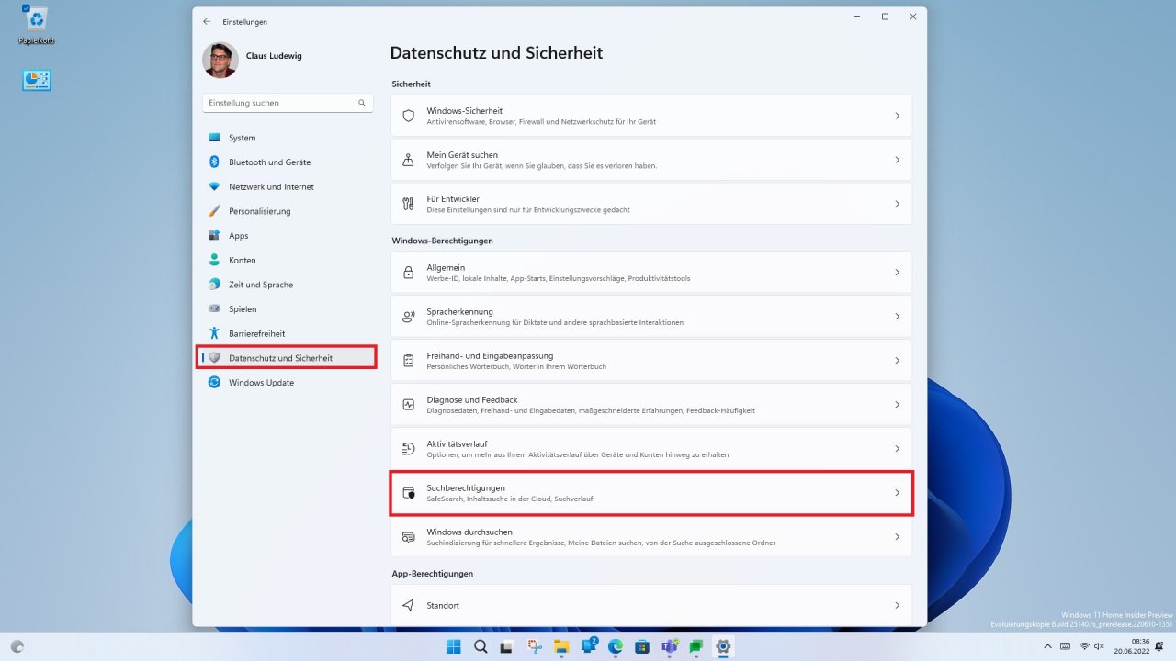Expand the Aktivitätsverlauf row chevron

[x=897, y=449]
